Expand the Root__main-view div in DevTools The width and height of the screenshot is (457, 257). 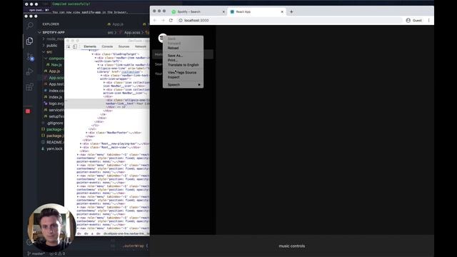coord(81,148)
